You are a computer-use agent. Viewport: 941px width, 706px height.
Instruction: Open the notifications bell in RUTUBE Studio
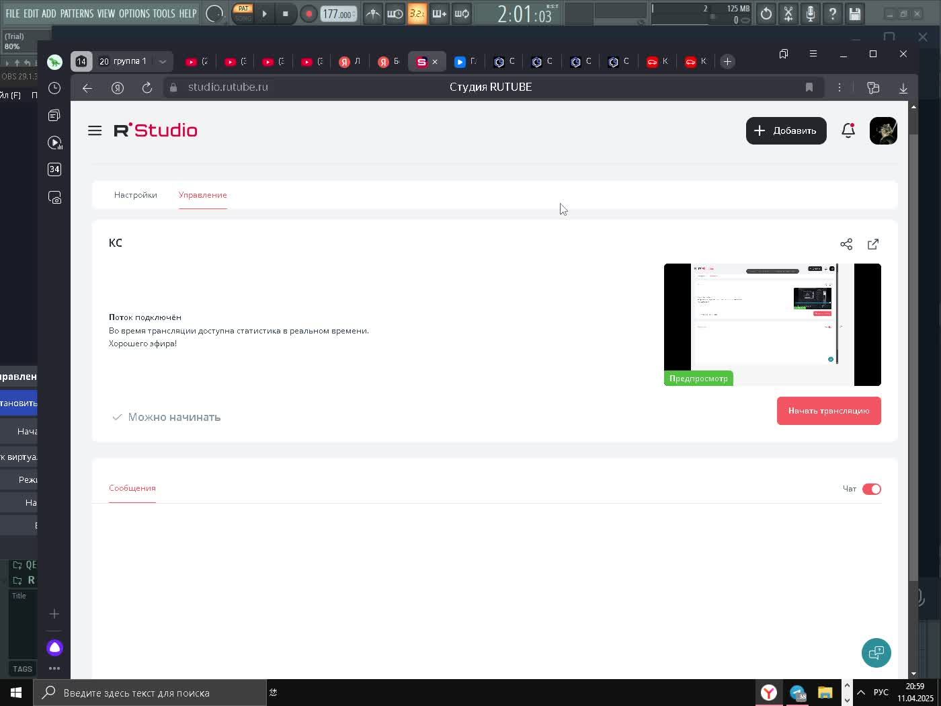tap(848, 130)
